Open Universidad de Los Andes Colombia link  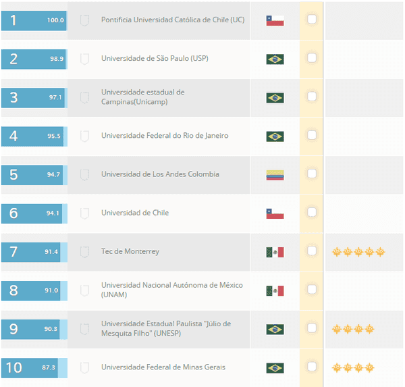point(160,174)
